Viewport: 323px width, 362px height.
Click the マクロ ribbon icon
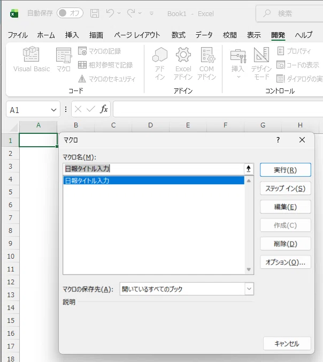[x=64, y=59]
